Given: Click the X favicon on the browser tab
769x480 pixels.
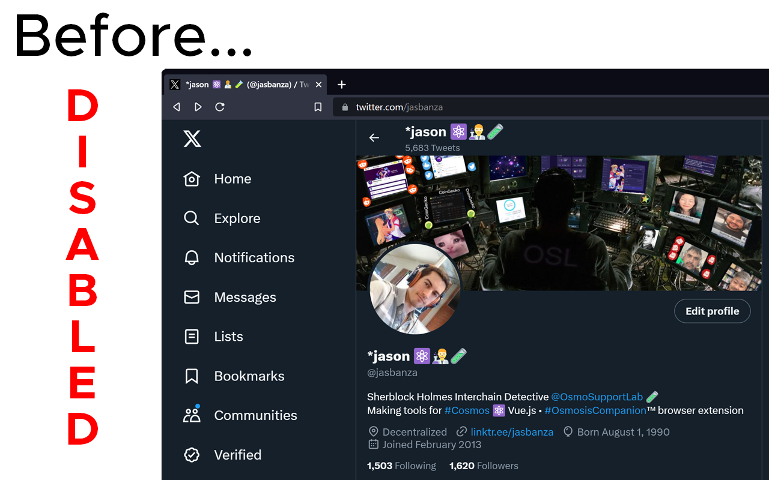Looking at the screenshot, I should pyautogui.click(x=175, y=85).
